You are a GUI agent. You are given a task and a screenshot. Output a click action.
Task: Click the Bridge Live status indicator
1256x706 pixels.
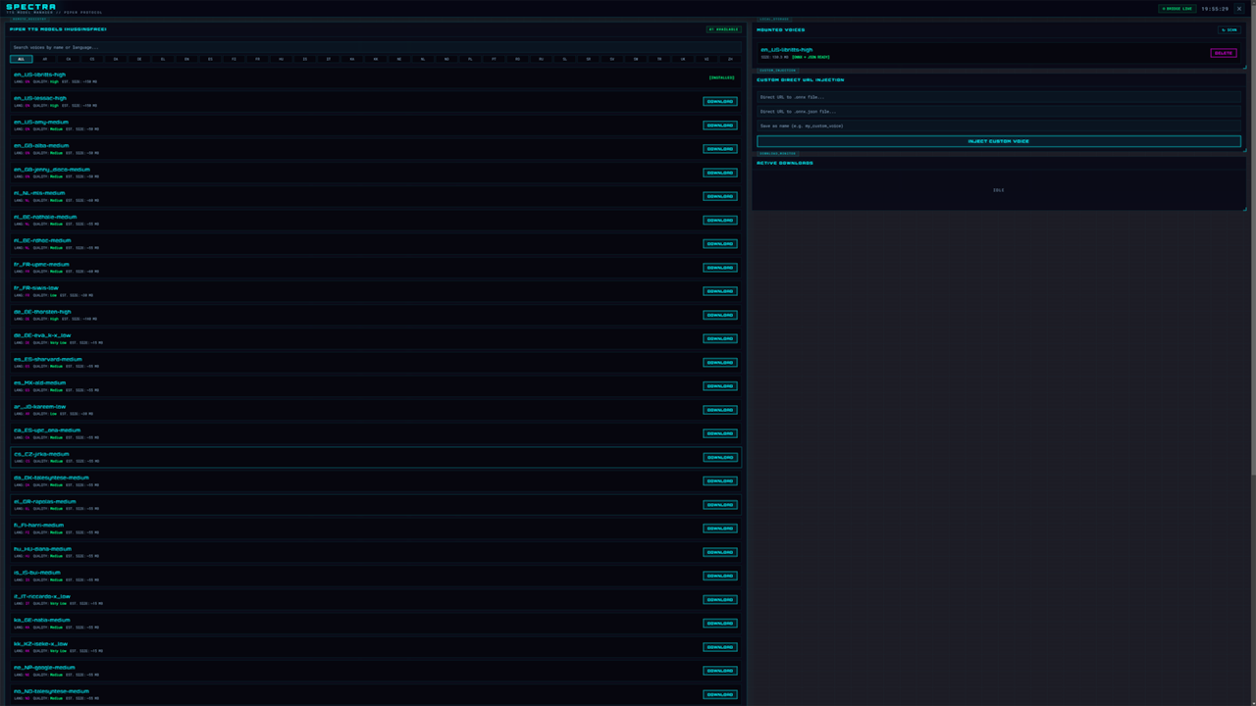(1177, 8)
